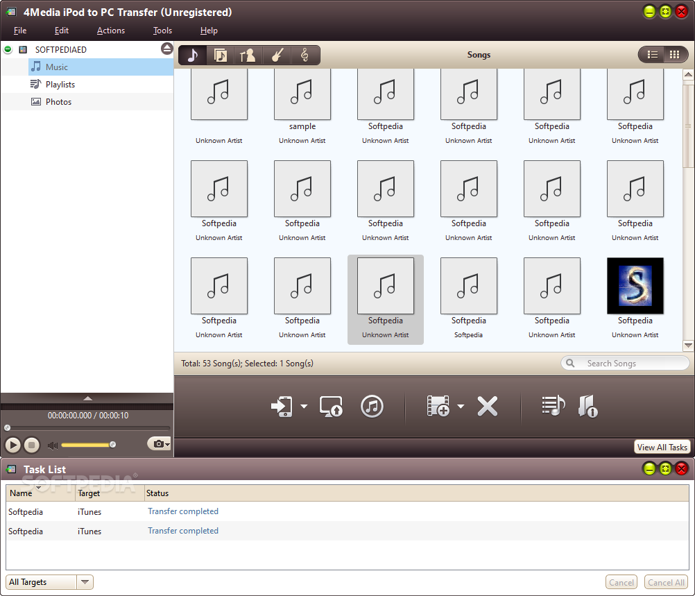695x596 pixels.
Task: Select the song thumbnail with S artwork
Action: pos(635,286)
